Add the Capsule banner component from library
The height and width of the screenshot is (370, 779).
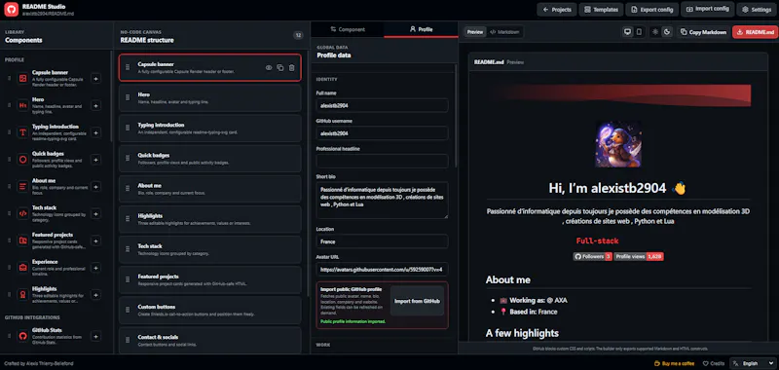point(95,79)
